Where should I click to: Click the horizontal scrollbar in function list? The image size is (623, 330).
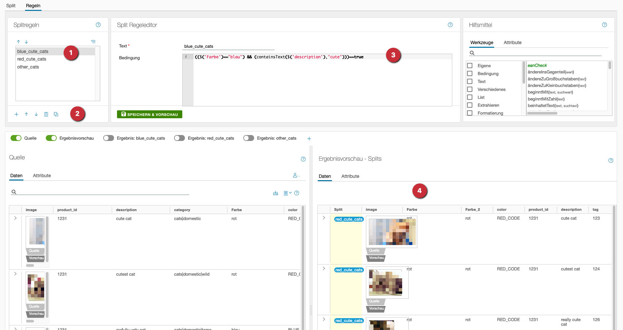coord(542,113)
